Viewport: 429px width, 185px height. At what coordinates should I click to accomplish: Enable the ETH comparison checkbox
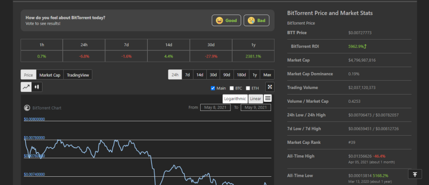[x=248, y=88]
